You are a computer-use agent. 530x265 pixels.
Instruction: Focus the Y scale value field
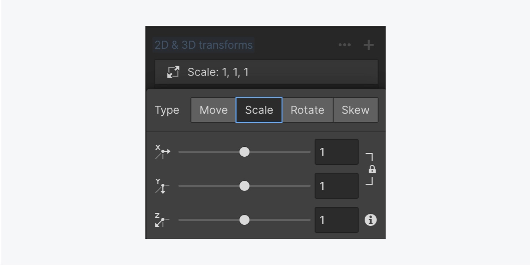(336, 186)
